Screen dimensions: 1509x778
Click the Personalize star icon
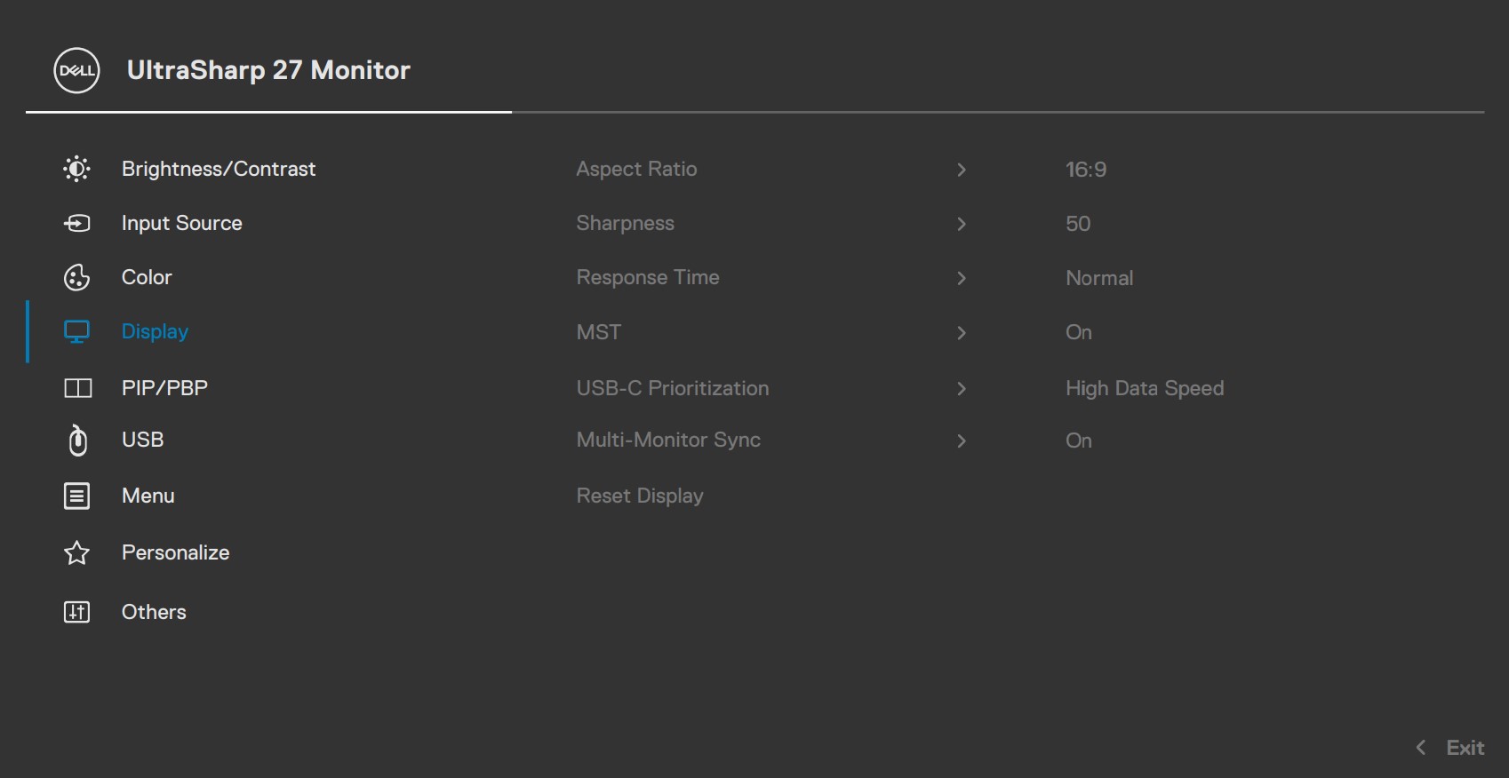[x=77, y=552]
